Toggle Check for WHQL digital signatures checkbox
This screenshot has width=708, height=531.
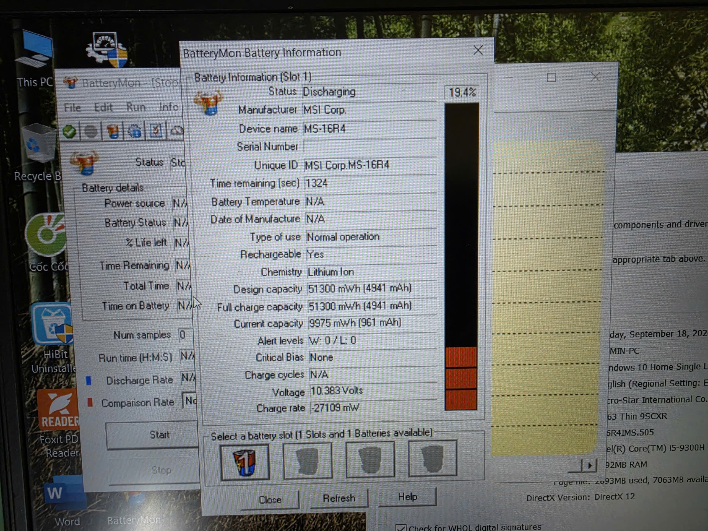pyautogui.click(x=401, y=527)
